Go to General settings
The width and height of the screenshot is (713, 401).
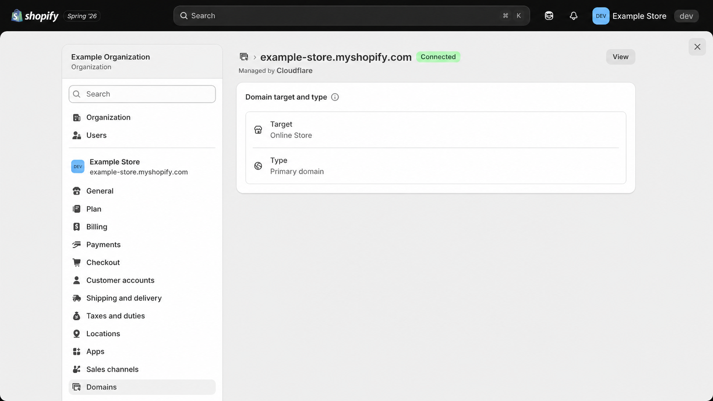pos(142,191)
